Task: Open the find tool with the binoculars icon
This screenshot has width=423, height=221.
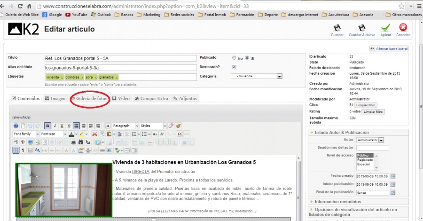Action: click(x=80, y=142)
